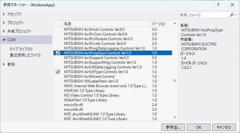Expand the 参照 category

(x=4, y=64)
